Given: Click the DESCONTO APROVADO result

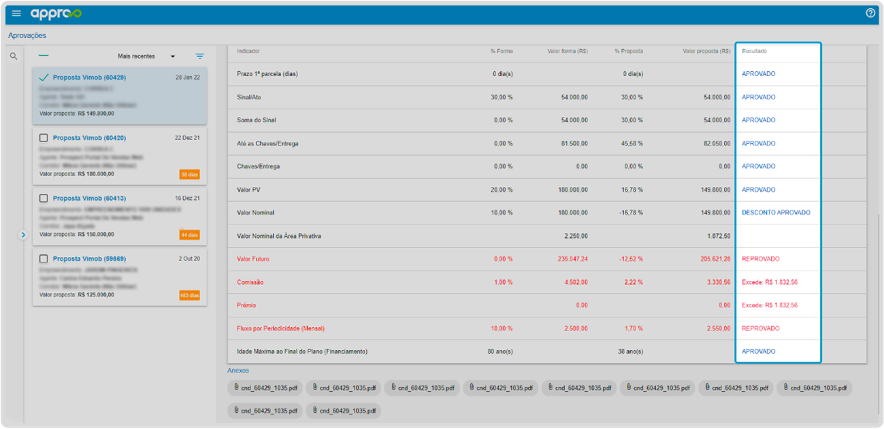Looking at the screenshot, I should (776, 213).
